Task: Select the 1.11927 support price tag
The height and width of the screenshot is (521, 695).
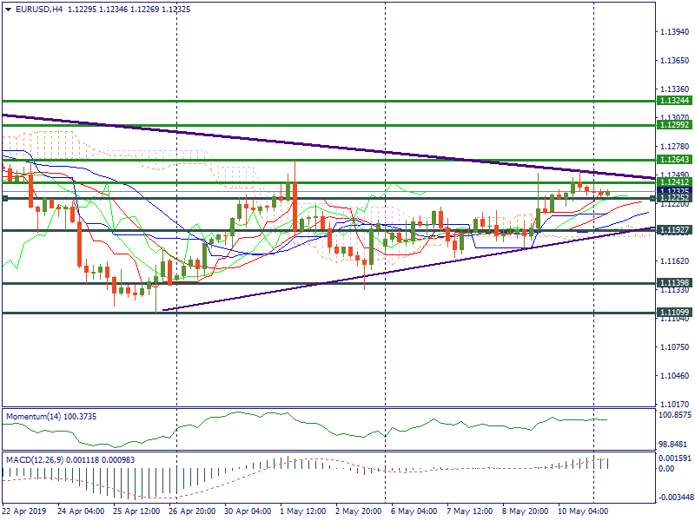Action: click(x=674, y=230)
